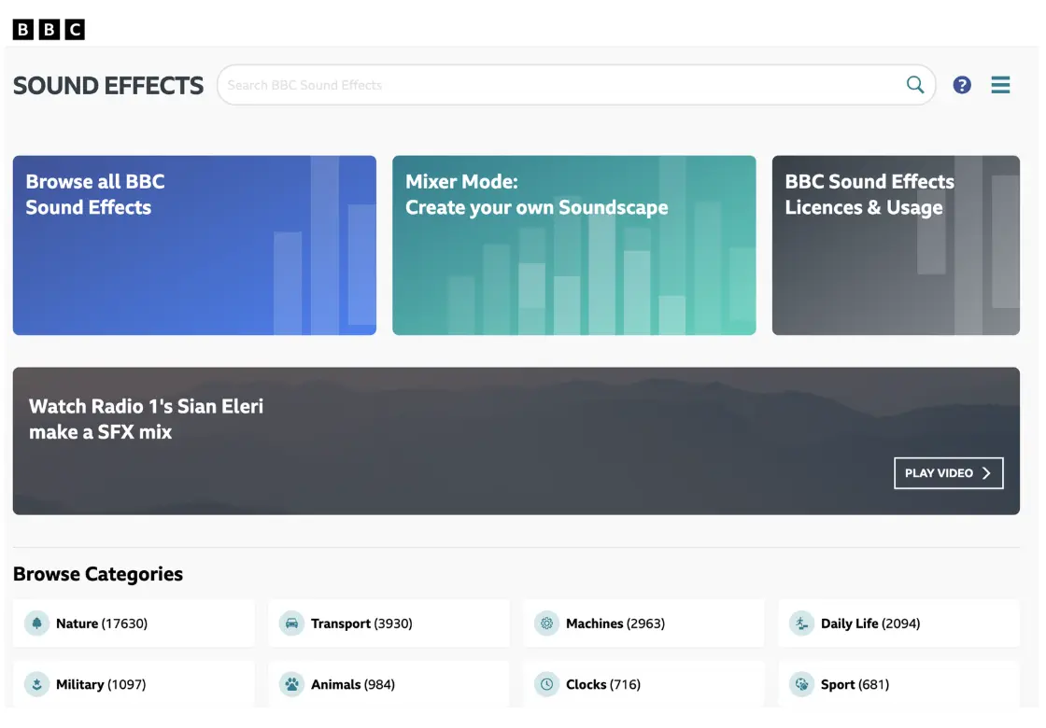The height and width of the screenshot is (728, 1046).
Task: Open BBC Sound Effects Licences & Usage card
Action: [896, 245]
